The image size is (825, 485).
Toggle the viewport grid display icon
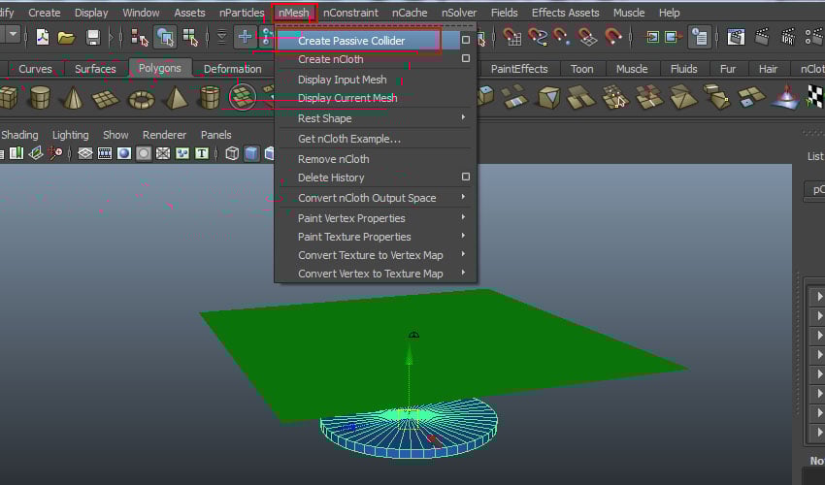pos(85,153)
